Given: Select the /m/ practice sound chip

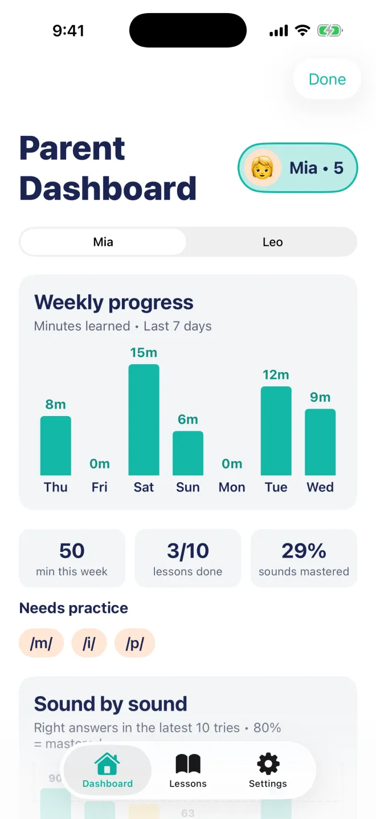Looking at the screenshot, I should [41, 644].
